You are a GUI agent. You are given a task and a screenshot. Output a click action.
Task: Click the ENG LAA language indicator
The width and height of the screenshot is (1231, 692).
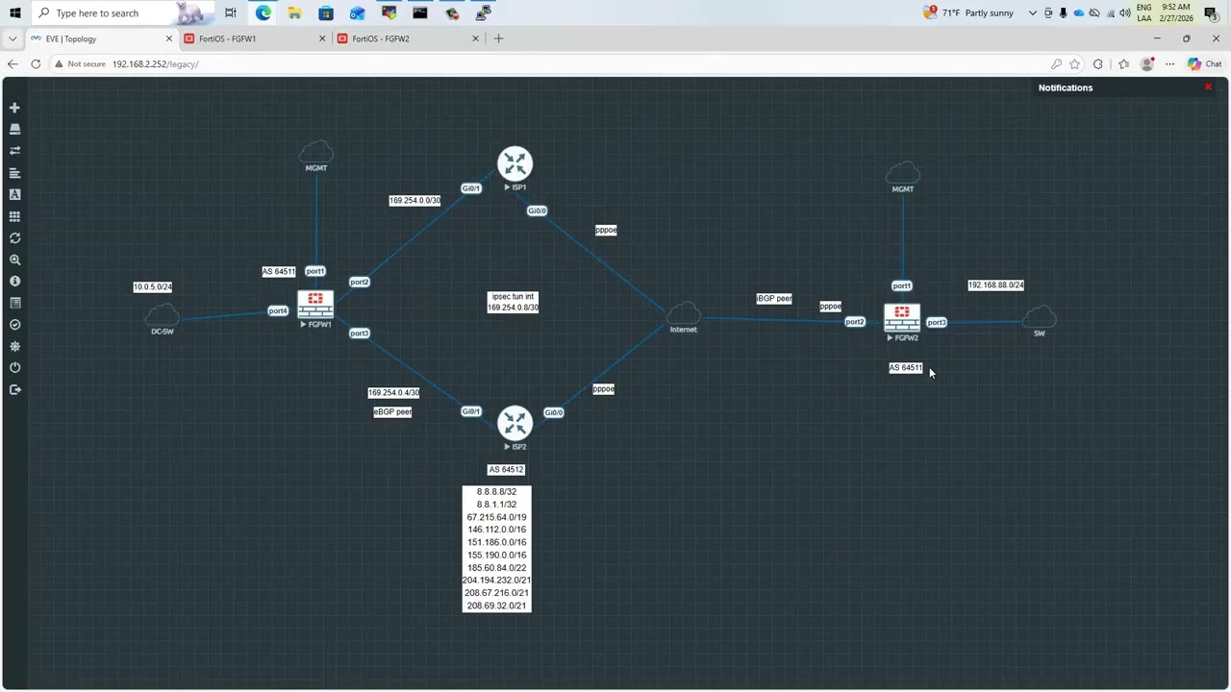coord(1143,12)
